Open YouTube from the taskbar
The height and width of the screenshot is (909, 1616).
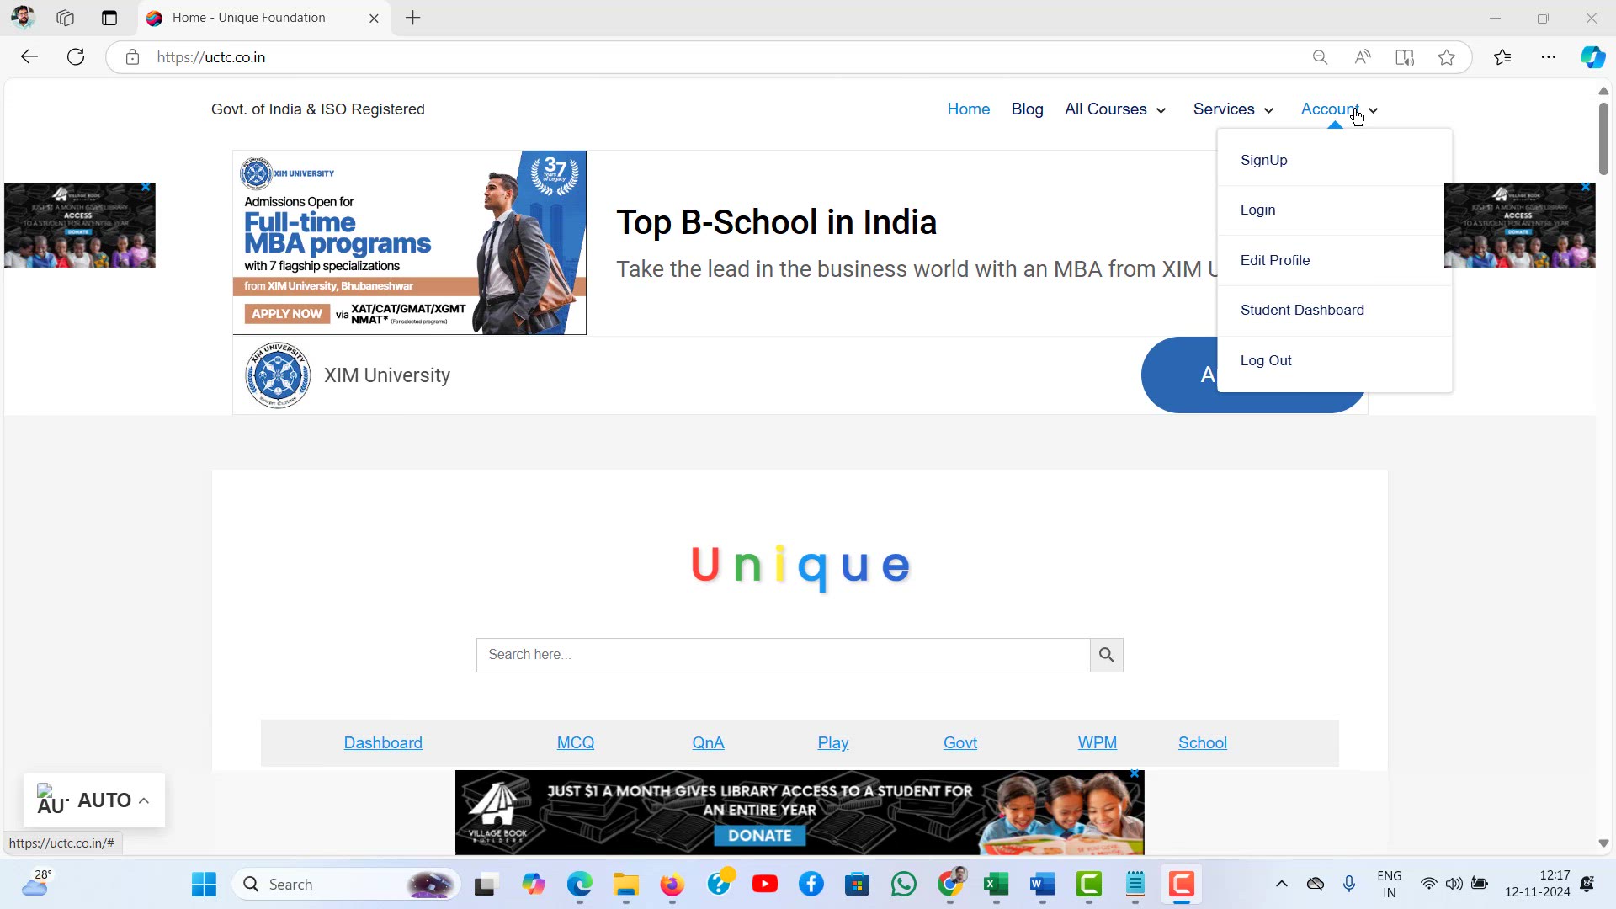pos(765,885)
